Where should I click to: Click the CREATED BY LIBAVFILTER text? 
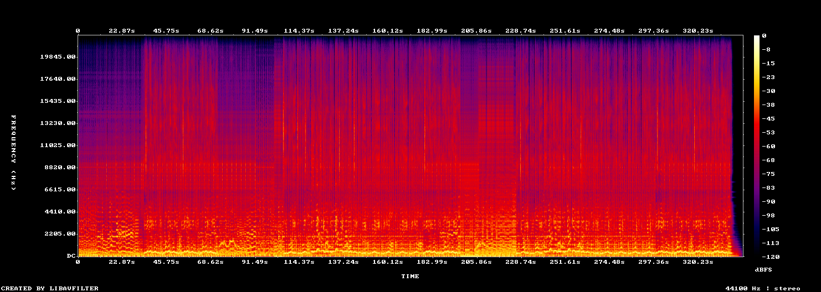[50, 288]
